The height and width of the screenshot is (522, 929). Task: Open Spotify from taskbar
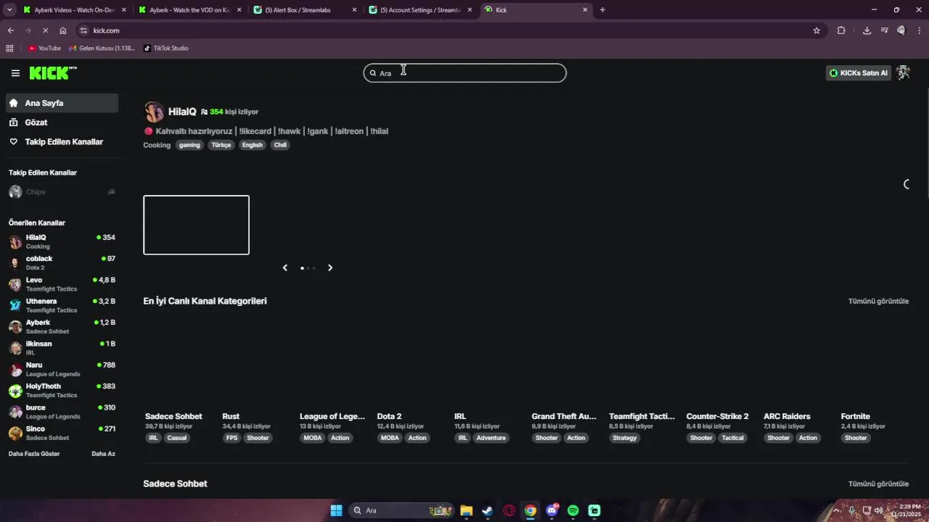click(x=573, y=510)
